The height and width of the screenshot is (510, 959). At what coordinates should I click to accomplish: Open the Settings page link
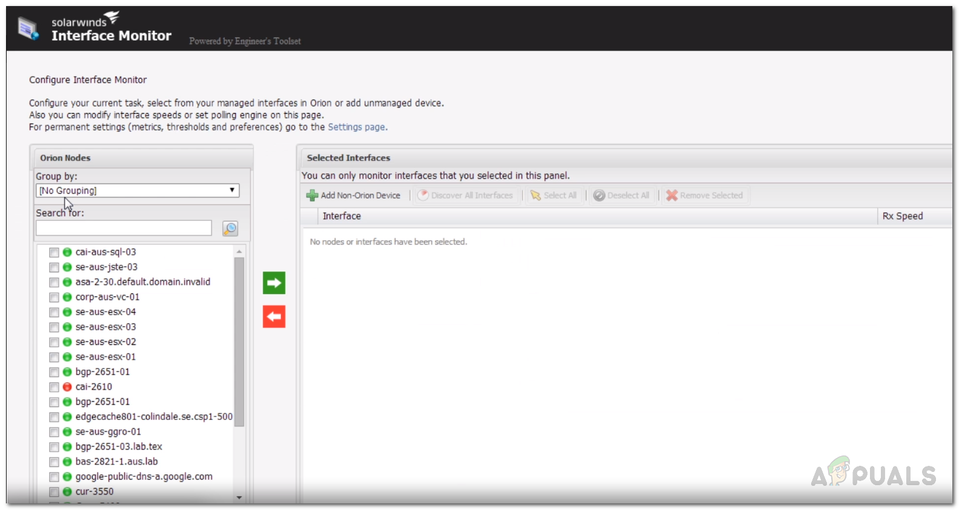[357, 127]
